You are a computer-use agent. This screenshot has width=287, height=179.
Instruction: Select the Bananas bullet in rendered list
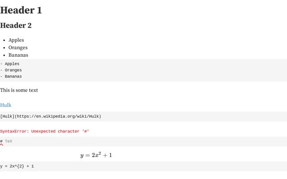pyautogui.click(x=18, y=55)
